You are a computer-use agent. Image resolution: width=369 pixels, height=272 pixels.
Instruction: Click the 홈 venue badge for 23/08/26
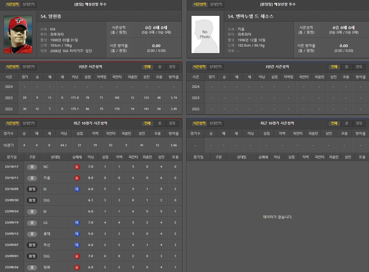tap(32, 267)
